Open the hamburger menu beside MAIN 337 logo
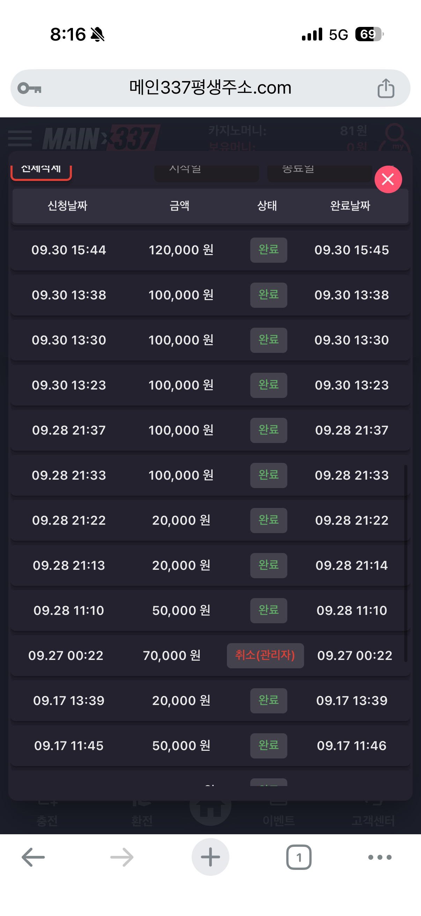 click(20, 138)
